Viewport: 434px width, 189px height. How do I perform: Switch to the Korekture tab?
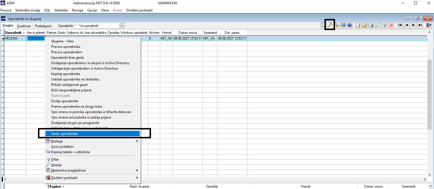[x=24, y=26]
